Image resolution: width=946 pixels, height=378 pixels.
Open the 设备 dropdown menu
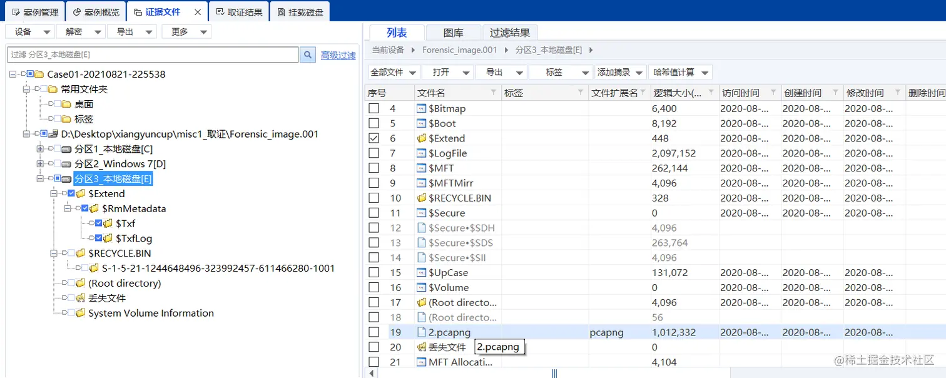[x=30, y=32]
